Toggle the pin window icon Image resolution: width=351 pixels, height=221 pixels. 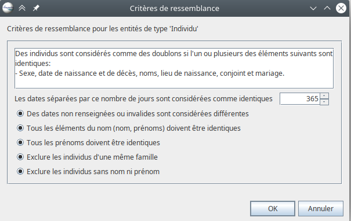pos(36,8)
